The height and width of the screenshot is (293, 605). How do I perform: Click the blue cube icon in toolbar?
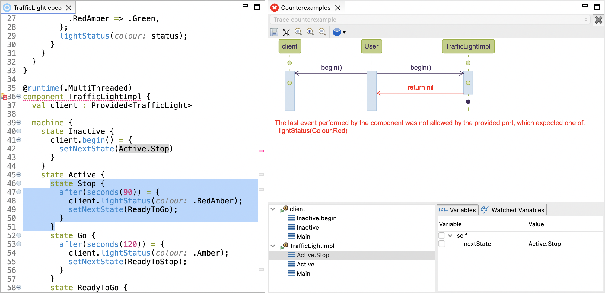point(337,32)
